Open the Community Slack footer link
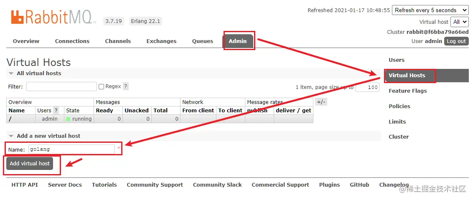 218,185
